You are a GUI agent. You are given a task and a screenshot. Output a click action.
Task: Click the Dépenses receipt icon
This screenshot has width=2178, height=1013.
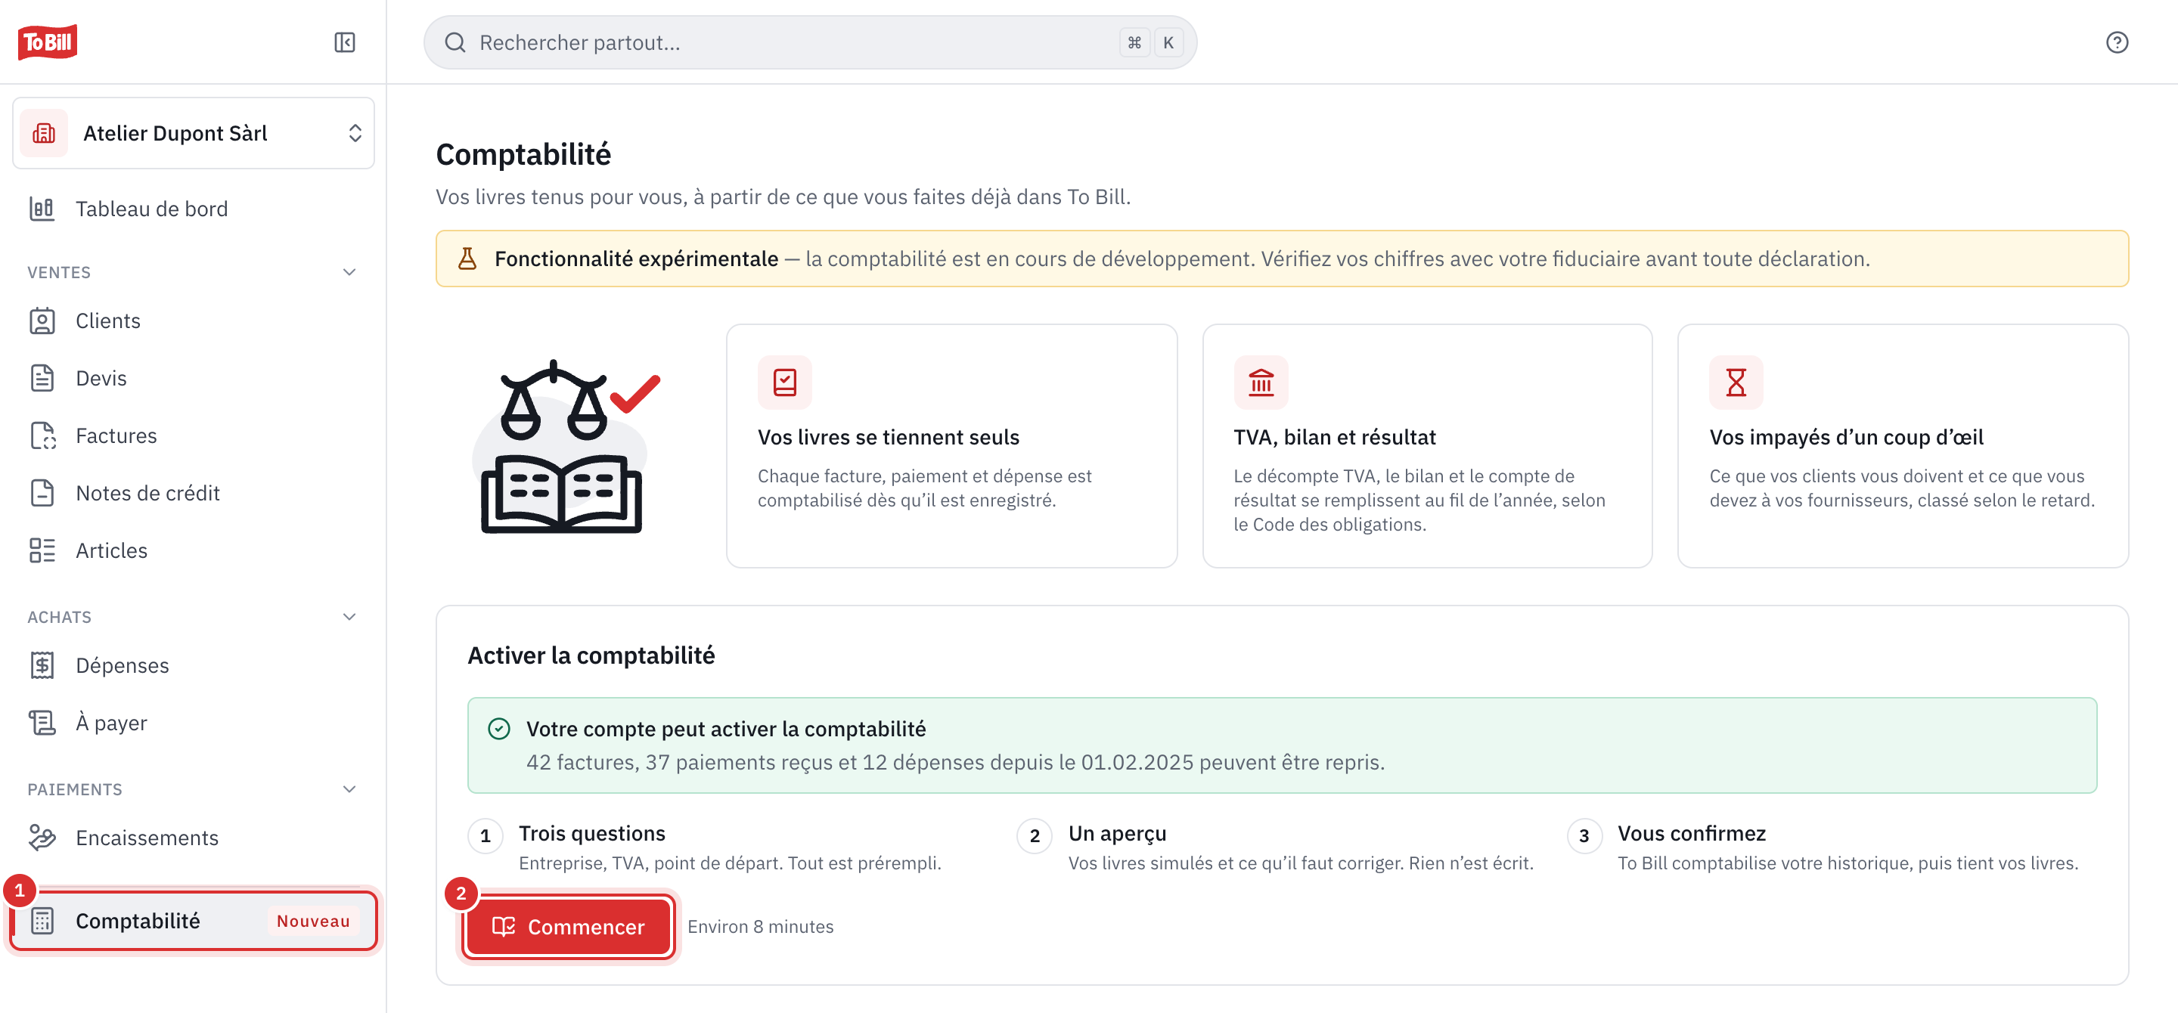42,665
